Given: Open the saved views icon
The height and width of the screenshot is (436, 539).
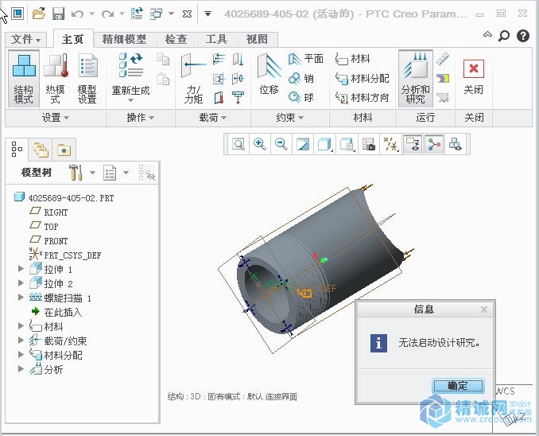Looking at the screenshot, I should tap(347, 144).
